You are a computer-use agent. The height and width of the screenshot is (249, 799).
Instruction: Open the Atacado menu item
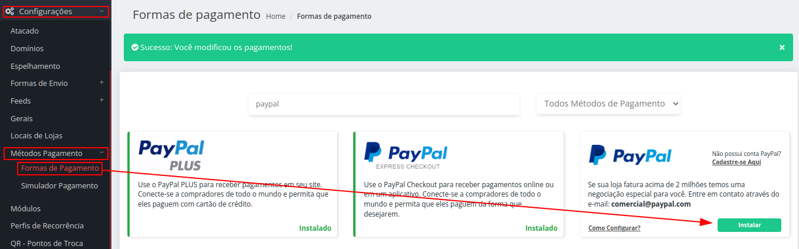[x=25, y=31]
